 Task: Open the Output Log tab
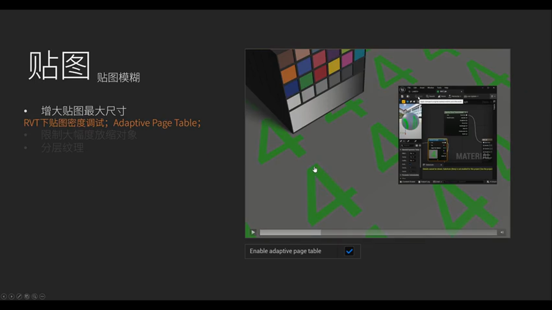point(424,182)
